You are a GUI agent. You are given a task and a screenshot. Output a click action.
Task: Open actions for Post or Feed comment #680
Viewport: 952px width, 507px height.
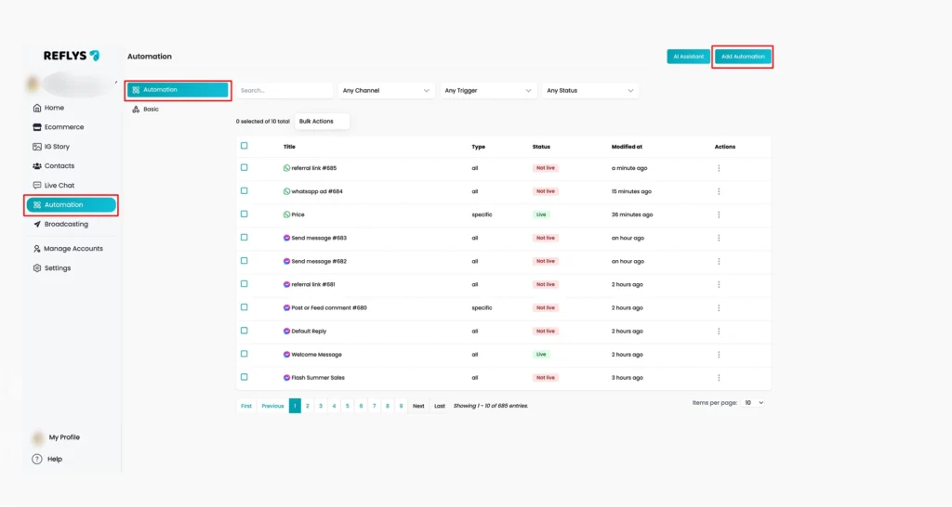tap(719, 308)
